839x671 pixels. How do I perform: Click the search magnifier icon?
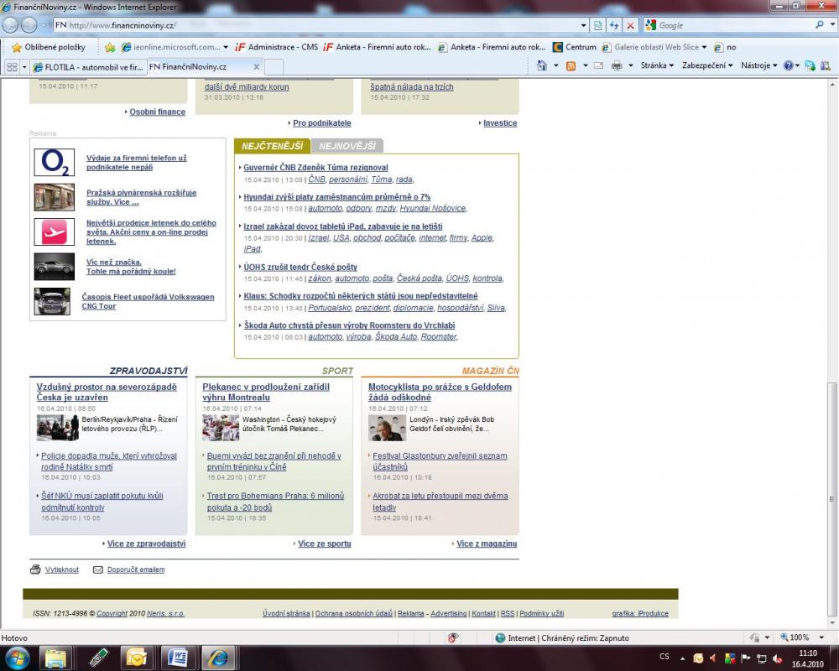tap(819, 25)
